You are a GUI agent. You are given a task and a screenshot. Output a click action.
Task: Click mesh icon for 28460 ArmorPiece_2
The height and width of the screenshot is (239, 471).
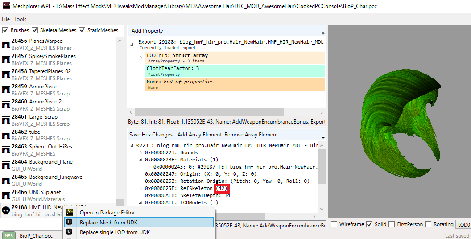pyautogui.click(x=6, y=105)
